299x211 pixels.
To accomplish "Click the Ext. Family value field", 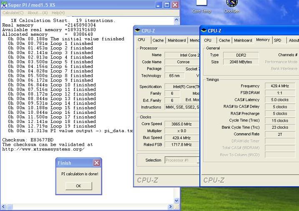I will pos(172,100).
